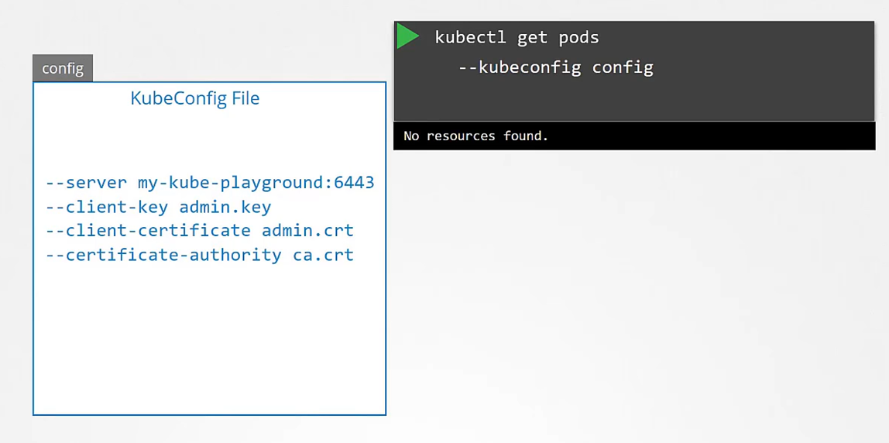Click the word pods in command
Viewport: 889px width, 443px height.
tap(579, 37)
